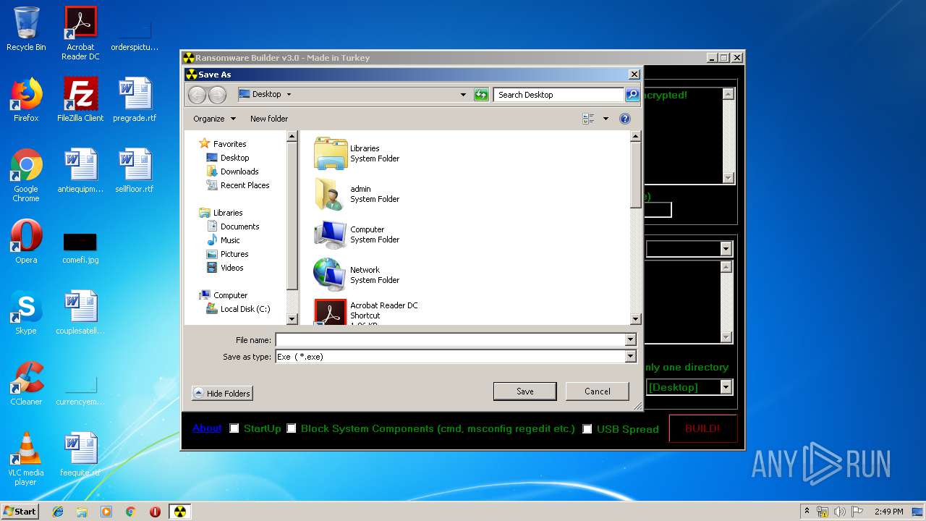This screenshot has height=521, width=926.
Task: Click the Cancel button
Action: (598, 391)
